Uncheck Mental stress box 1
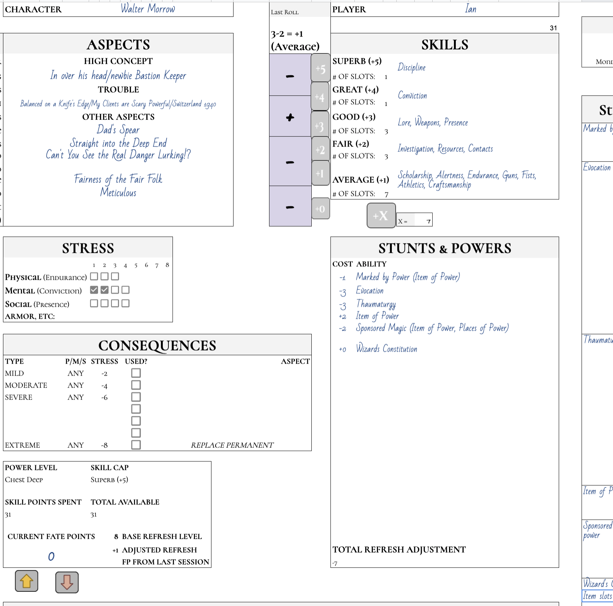The height and width of the screenshot is (606, 613). (94, 290)
